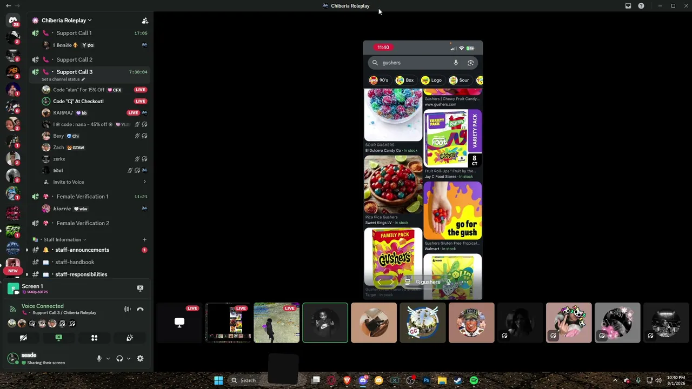Collapse the Staff Information category
The height and width of the screenshot is (389, 692).
click(62, 239)
